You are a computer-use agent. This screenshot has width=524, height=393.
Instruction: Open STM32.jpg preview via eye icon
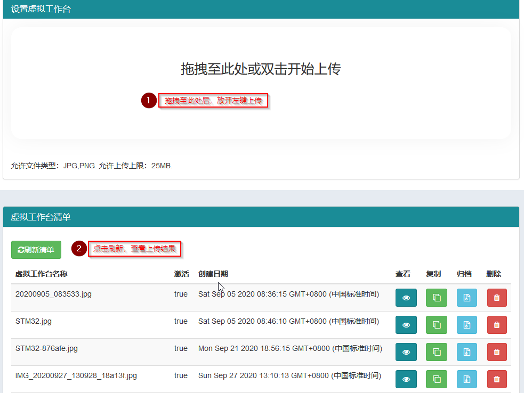coord(406,325)
